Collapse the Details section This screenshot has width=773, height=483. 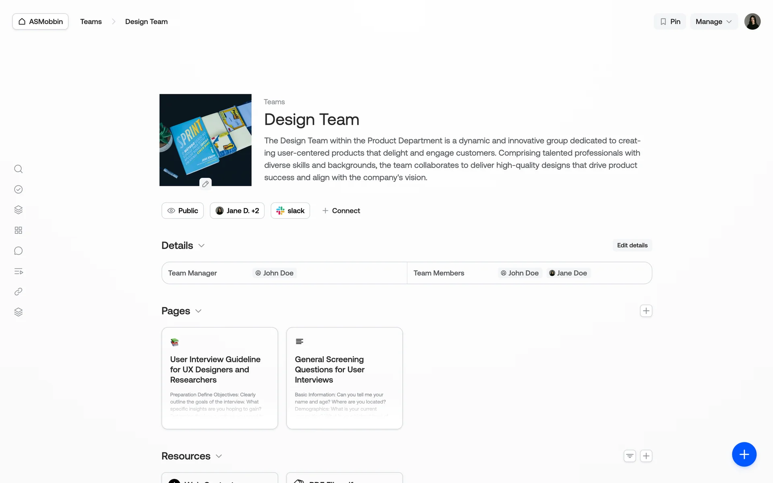pos(201,246)
